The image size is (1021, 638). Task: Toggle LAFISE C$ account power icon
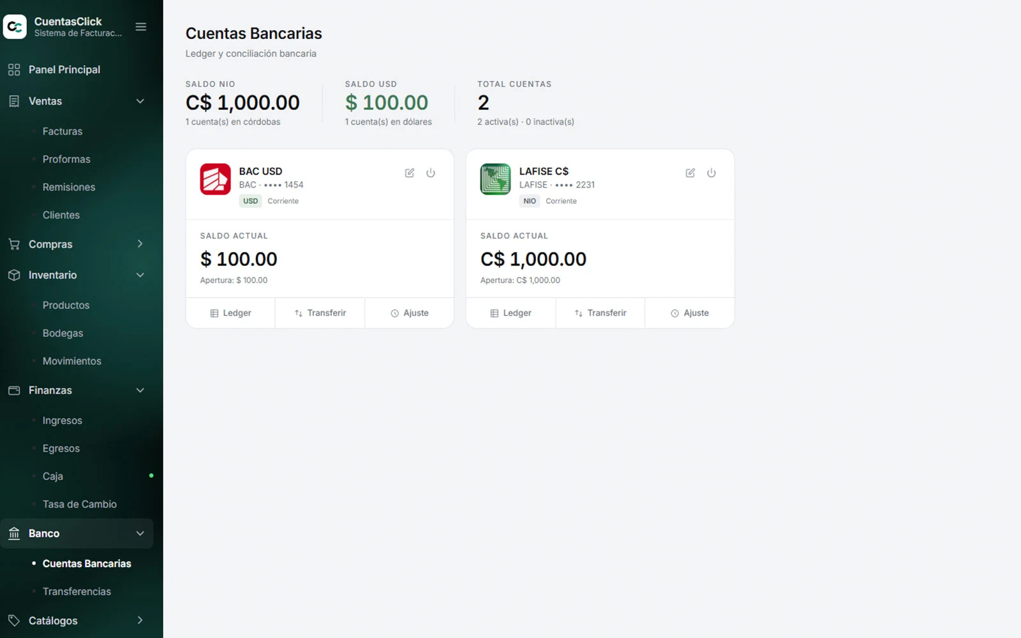tap(712, 173)
